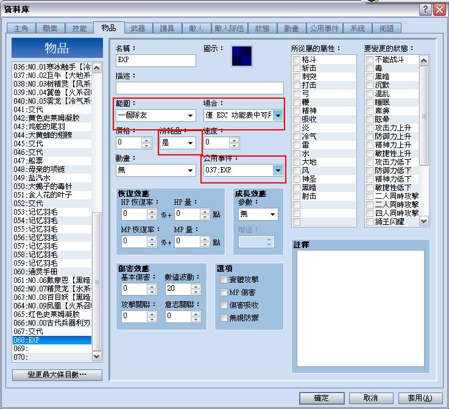Open the 消耗品 dropdown

click(178, 143)
